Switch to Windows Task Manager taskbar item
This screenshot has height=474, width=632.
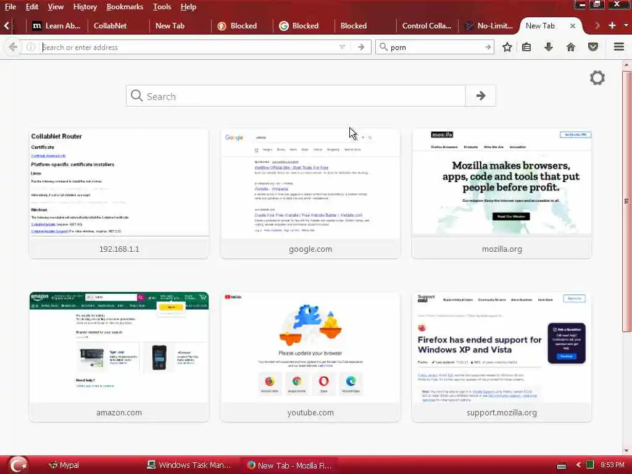tap(189, 465)
